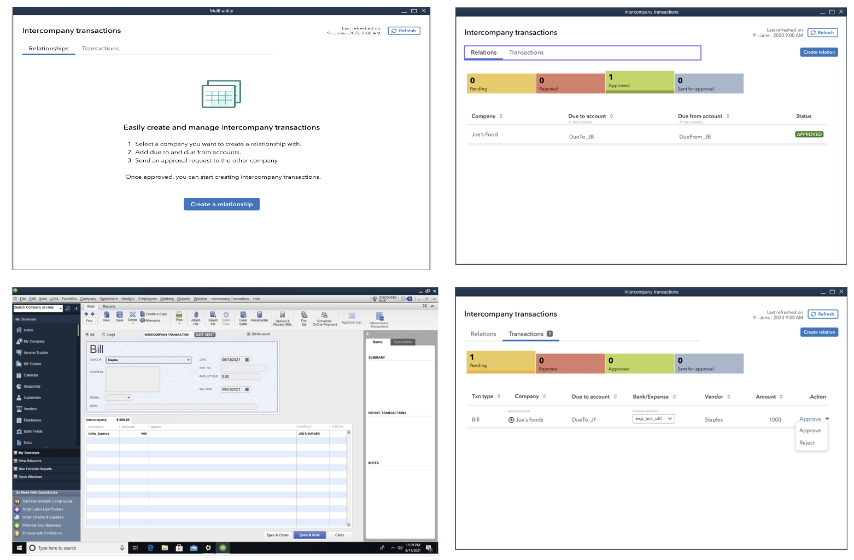This screenshot has height=560, width=854.
Task: Open the Terms dropdown on the bill
Action: point(119,398)
